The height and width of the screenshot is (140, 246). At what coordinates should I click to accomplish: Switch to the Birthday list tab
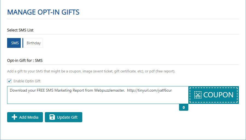coord(33,43)
